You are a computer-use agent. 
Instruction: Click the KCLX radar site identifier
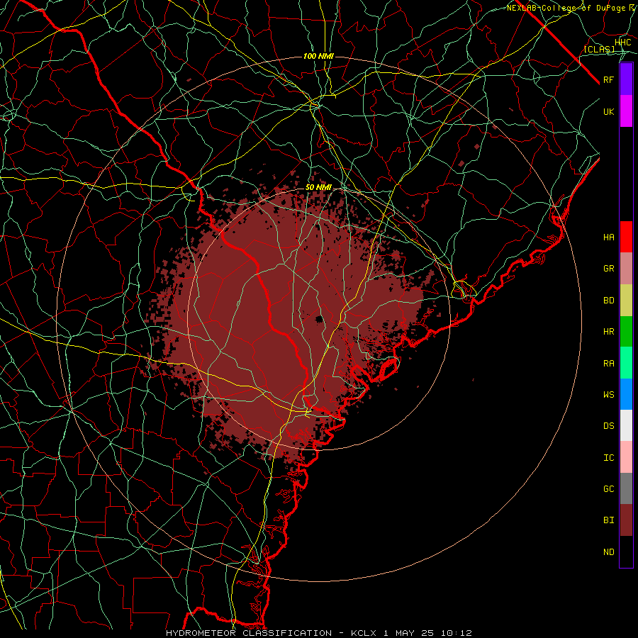(x=364, y=633)
